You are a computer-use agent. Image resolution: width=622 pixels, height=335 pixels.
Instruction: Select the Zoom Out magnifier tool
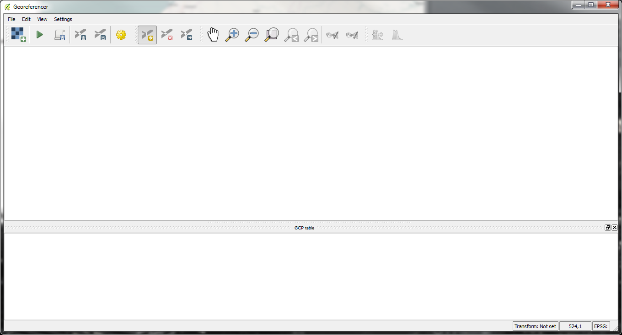[252, 35]
